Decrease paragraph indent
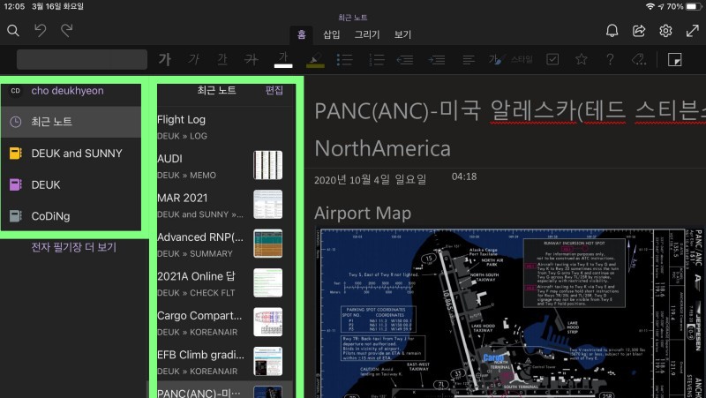This screenshot has height=398, width=706. [x=405, y=59]
